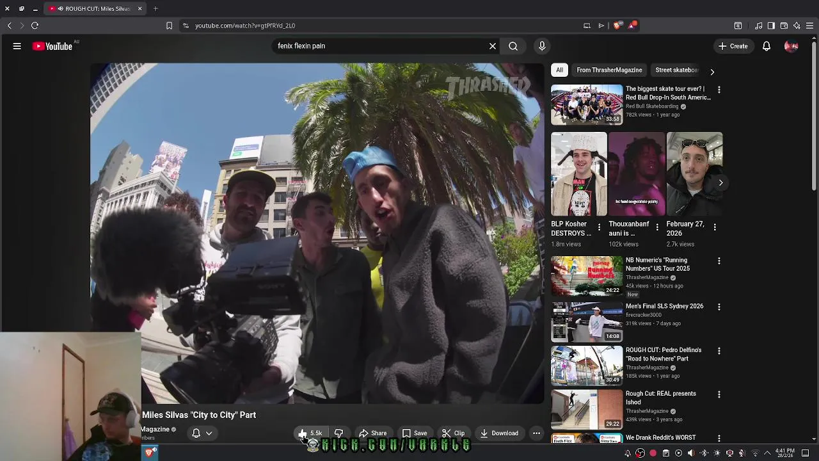Select the From ThrasherMagazine chip
The image size is (819, 461).
[x=609, y=70]
